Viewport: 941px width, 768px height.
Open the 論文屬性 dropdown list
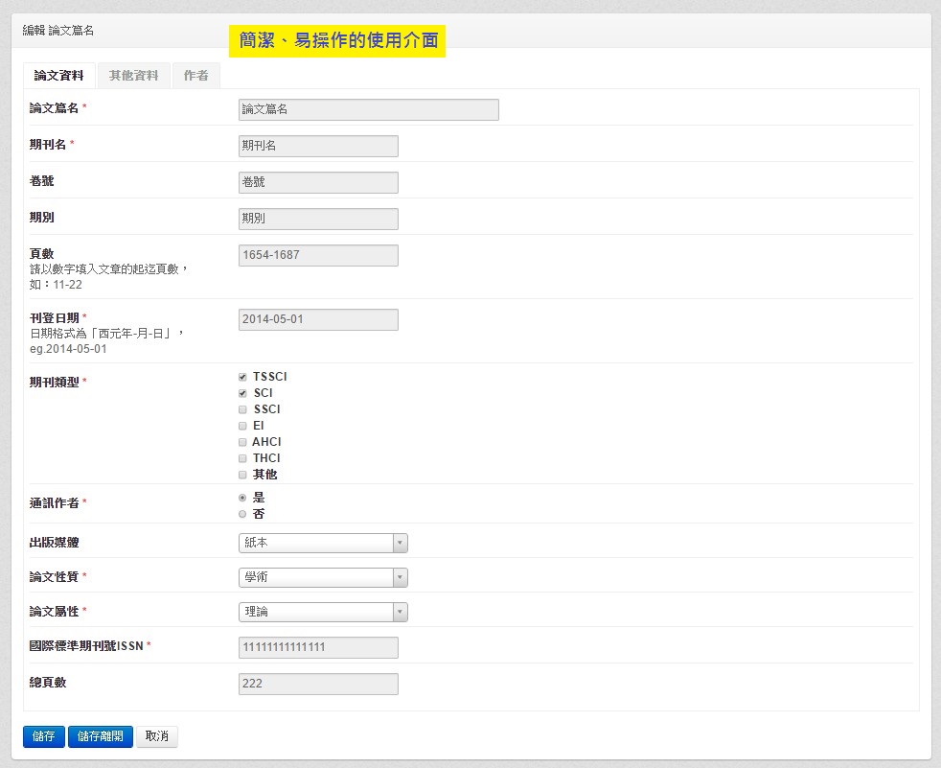tap(323, 612)
